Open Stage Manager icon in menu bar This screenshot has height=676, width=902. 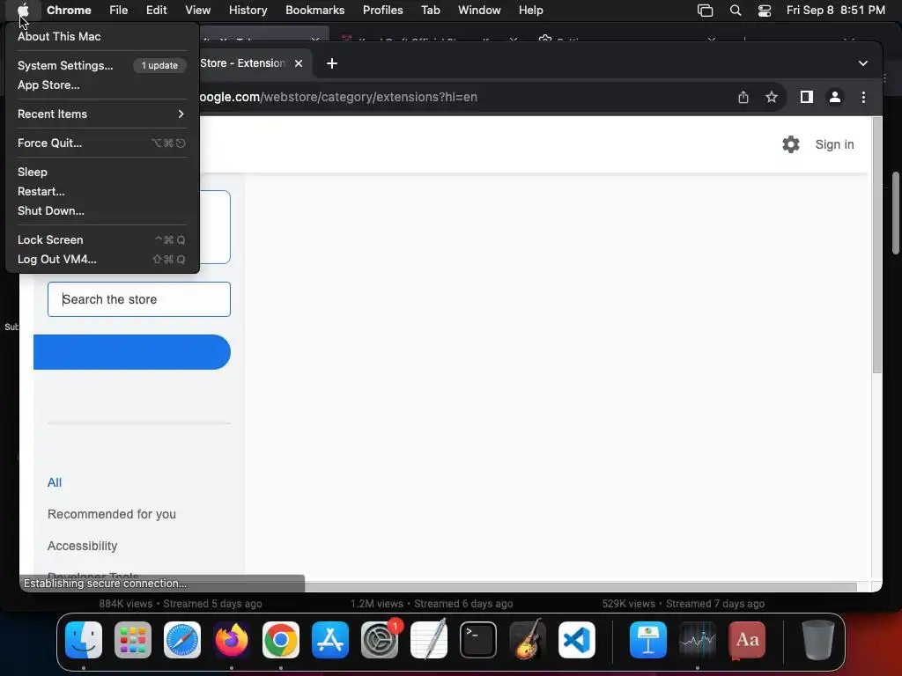tap(705, 11)
